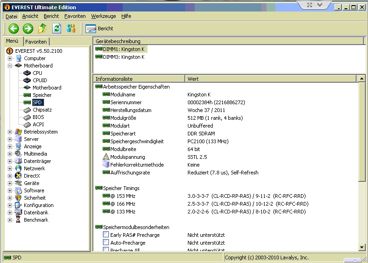Click the Up one level toolbar icon
Viewport: 368px width, 263px height.
coord(42,28)
